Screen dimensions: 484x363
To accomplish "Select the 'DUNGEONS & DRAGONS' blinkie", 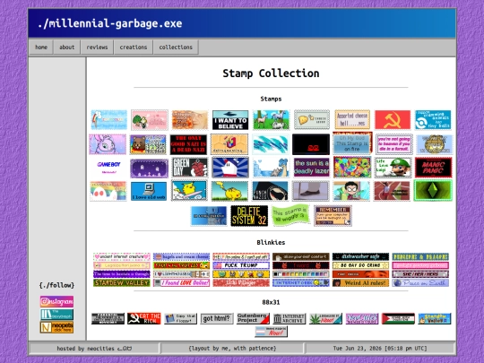I will 420,256.
